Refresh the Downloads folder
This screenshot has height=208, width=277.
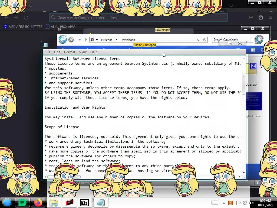(204, 40)
